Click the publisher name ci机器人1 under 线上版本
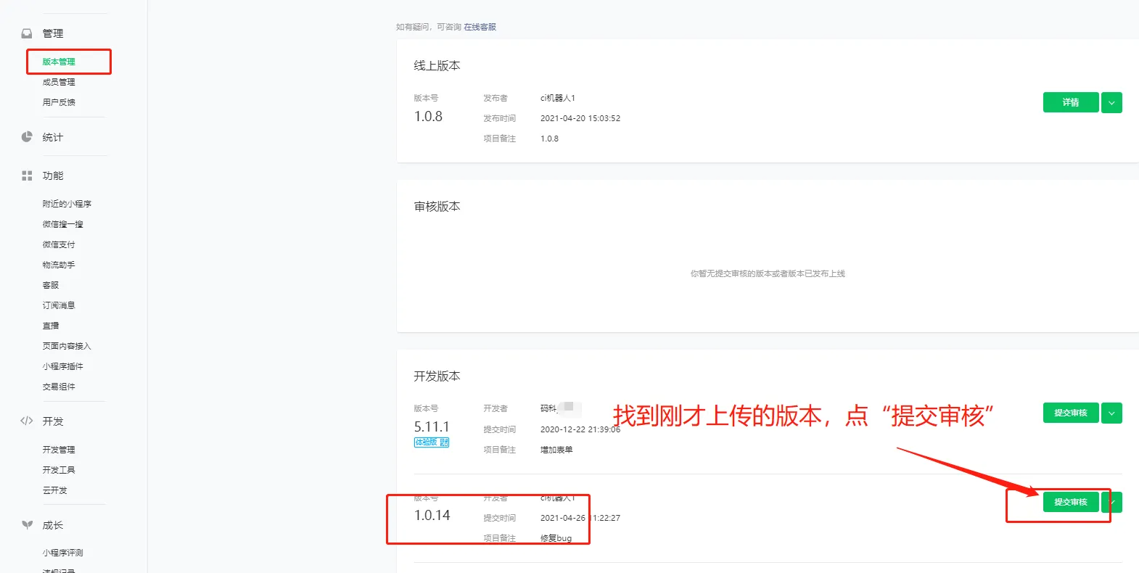1139x573 pixels. click(x=557, y=98)
